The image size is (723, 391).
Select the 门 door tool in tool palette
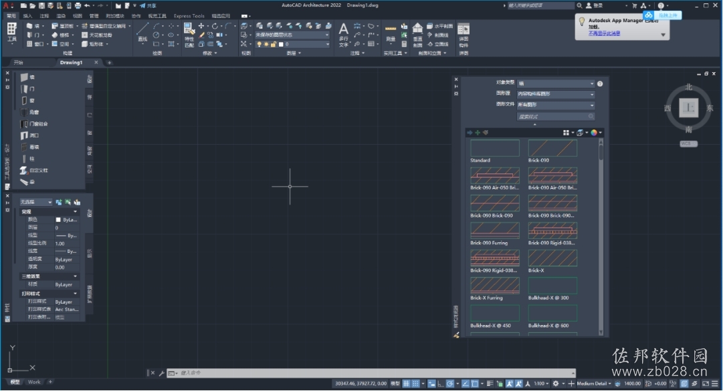(x=27, y=89)
